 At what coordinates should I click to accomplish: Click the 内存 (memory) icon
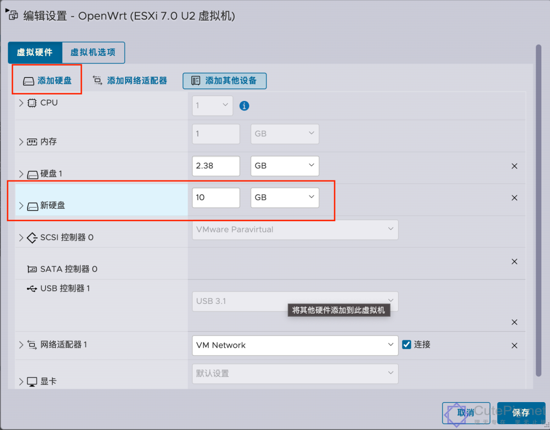click(32, 141)
